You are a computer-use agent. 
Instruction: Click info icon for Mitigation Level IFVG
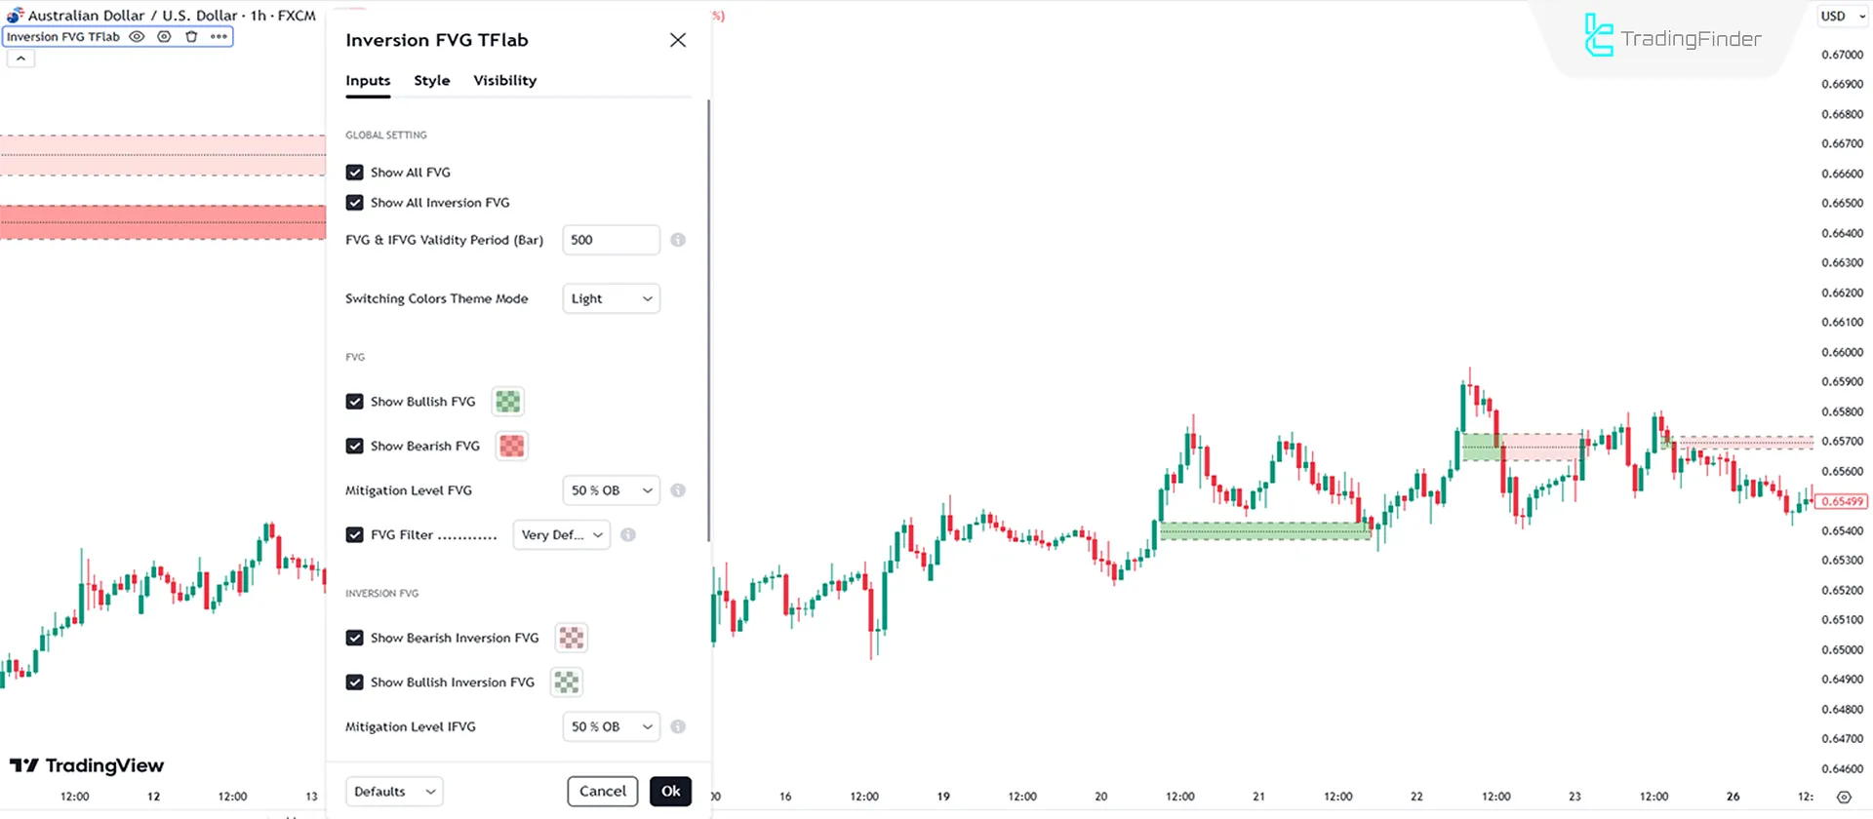click(678, 726)
